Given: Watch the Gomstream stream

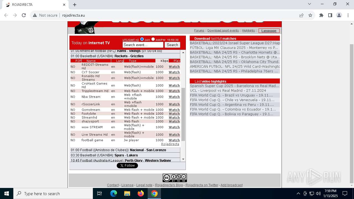Looking at the screenshot, I should [x=174, y=110].
